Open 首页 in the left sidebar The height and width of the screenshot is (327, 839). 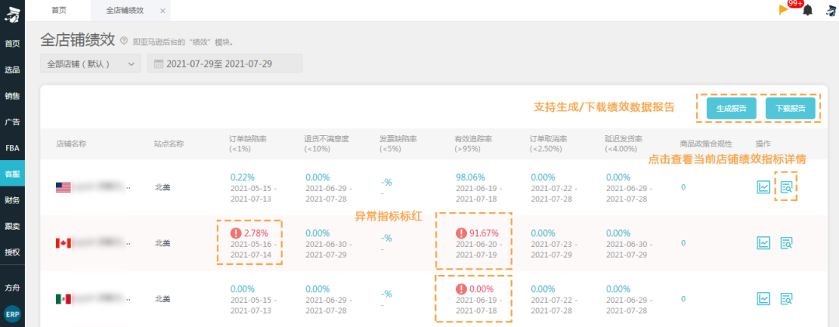click(12, 44)
